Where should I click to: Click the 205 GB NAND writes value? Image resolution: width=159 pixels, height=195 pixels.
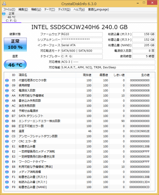[144, 45]
